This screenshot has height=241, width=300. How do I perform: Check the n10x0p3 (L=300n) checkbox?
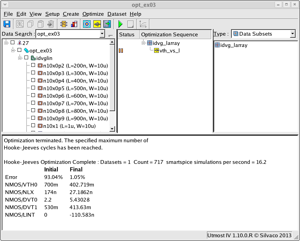click(x=33, y=73)
